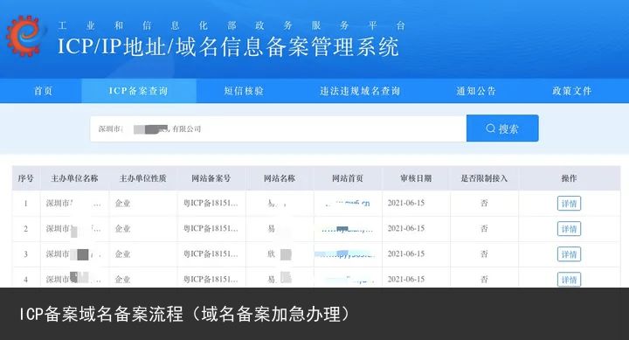Screen dimensions: 629x340
Task: Select the 网站备案号 column header
Action: (211, 178)
